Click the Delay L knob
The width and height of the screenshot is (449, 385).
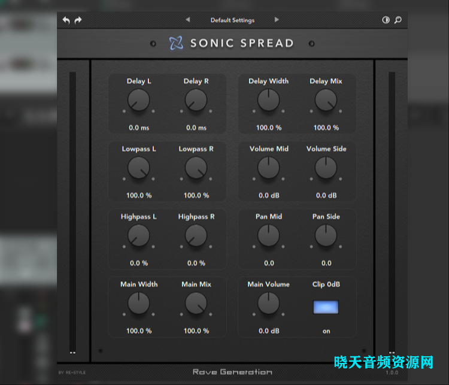(x=139, y=100)
